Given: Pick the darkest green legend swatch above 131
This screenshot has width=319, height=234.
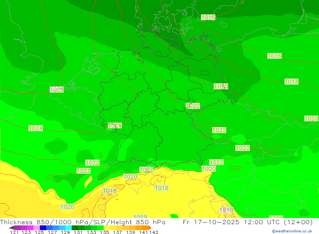Looking at the screenshot, I should pyautogui.click(x=75, y=228).
